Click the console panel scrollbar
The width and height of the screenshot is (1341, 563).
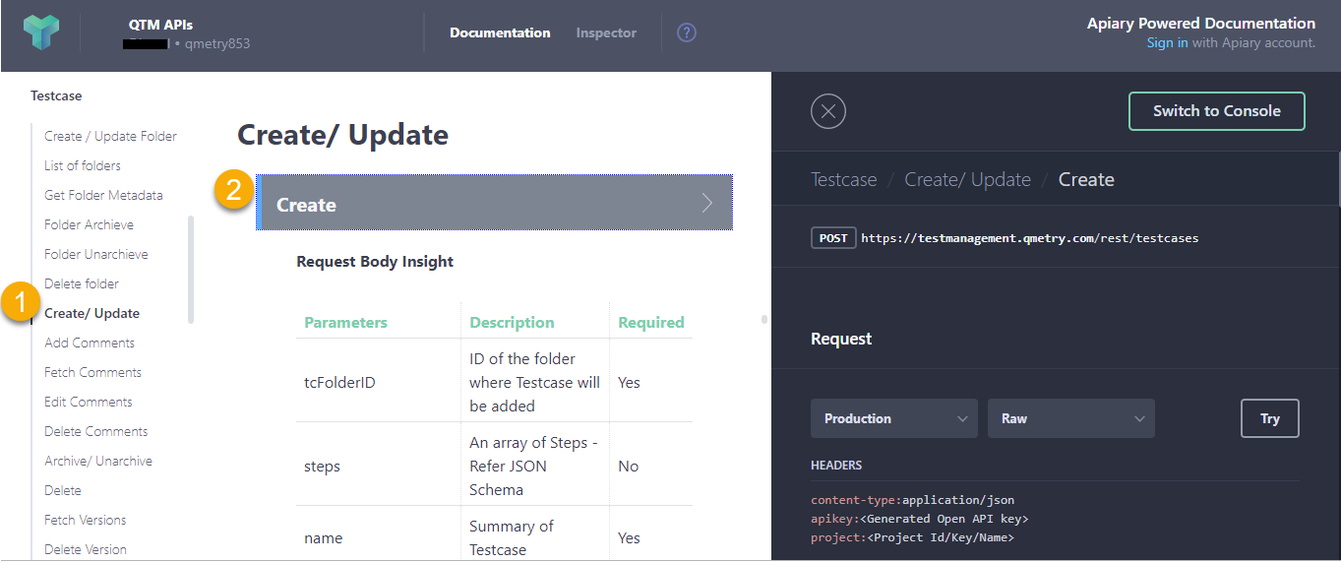click(1338, 178)
